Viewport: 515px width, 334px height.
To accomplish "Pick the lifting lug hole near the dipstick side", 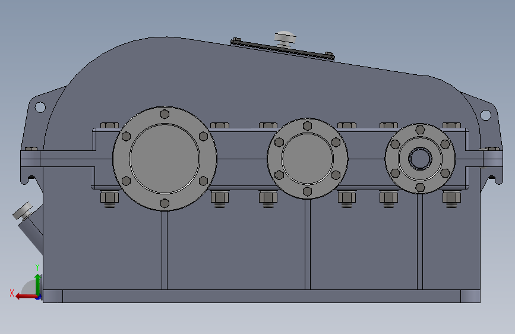I will pos(40,107).
